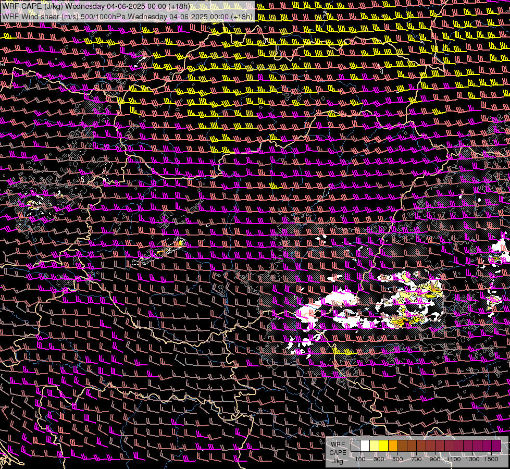Click the J/kg unit label in legend
The image size is (510, 469).
(337, 461)
